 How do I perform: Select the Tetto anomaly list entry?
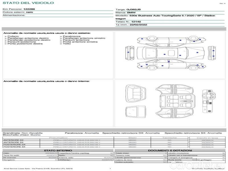click(67, 44)
